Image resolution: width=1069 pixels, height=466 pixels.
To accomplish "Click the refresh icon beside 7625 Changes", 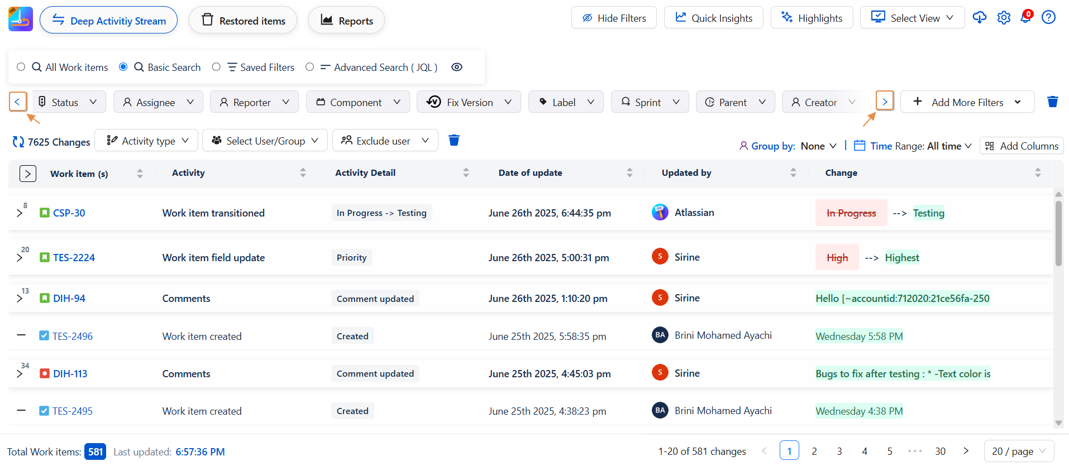I will click(x=18, y=142).
